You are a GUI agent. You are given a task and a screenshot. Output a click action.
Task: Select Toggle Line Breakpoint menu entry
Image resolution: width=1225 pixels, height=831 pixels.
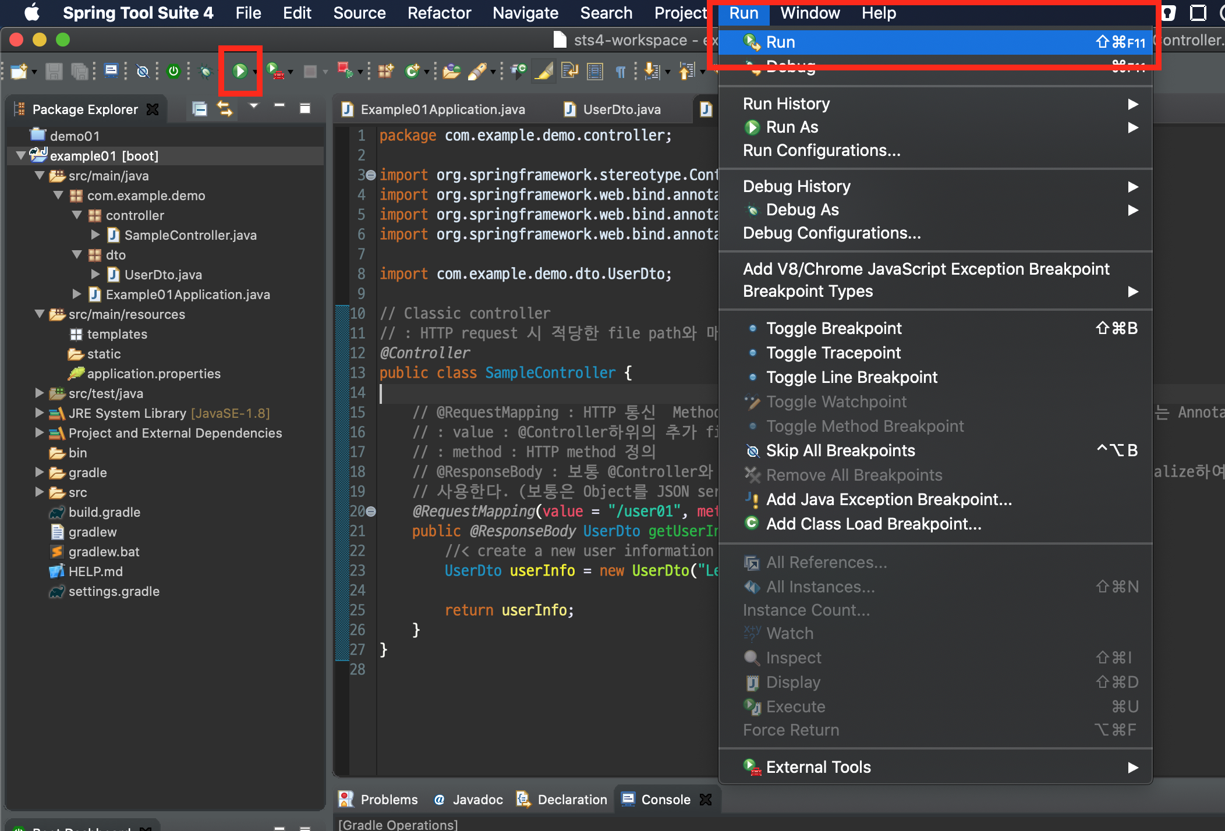tap(851, 377)
